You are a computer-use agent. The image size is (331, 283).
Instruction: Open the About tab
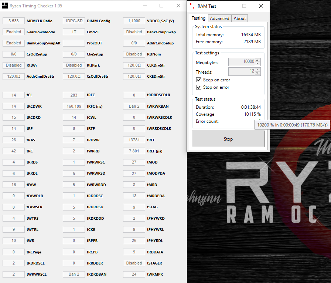point(240,18)
